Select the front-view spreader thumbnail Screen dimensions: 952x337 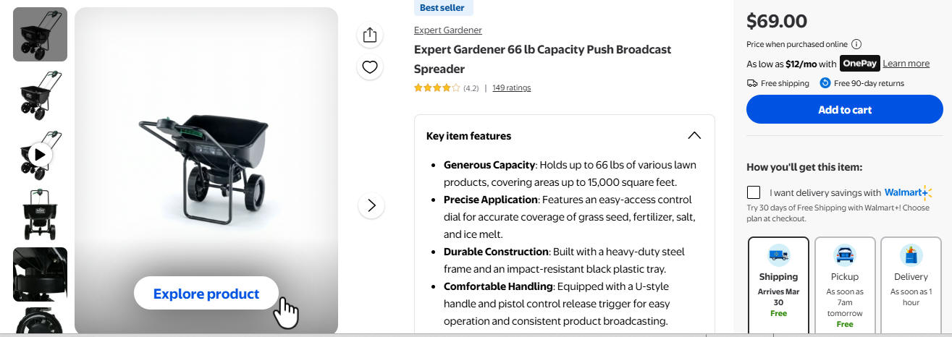click(40, 215)
